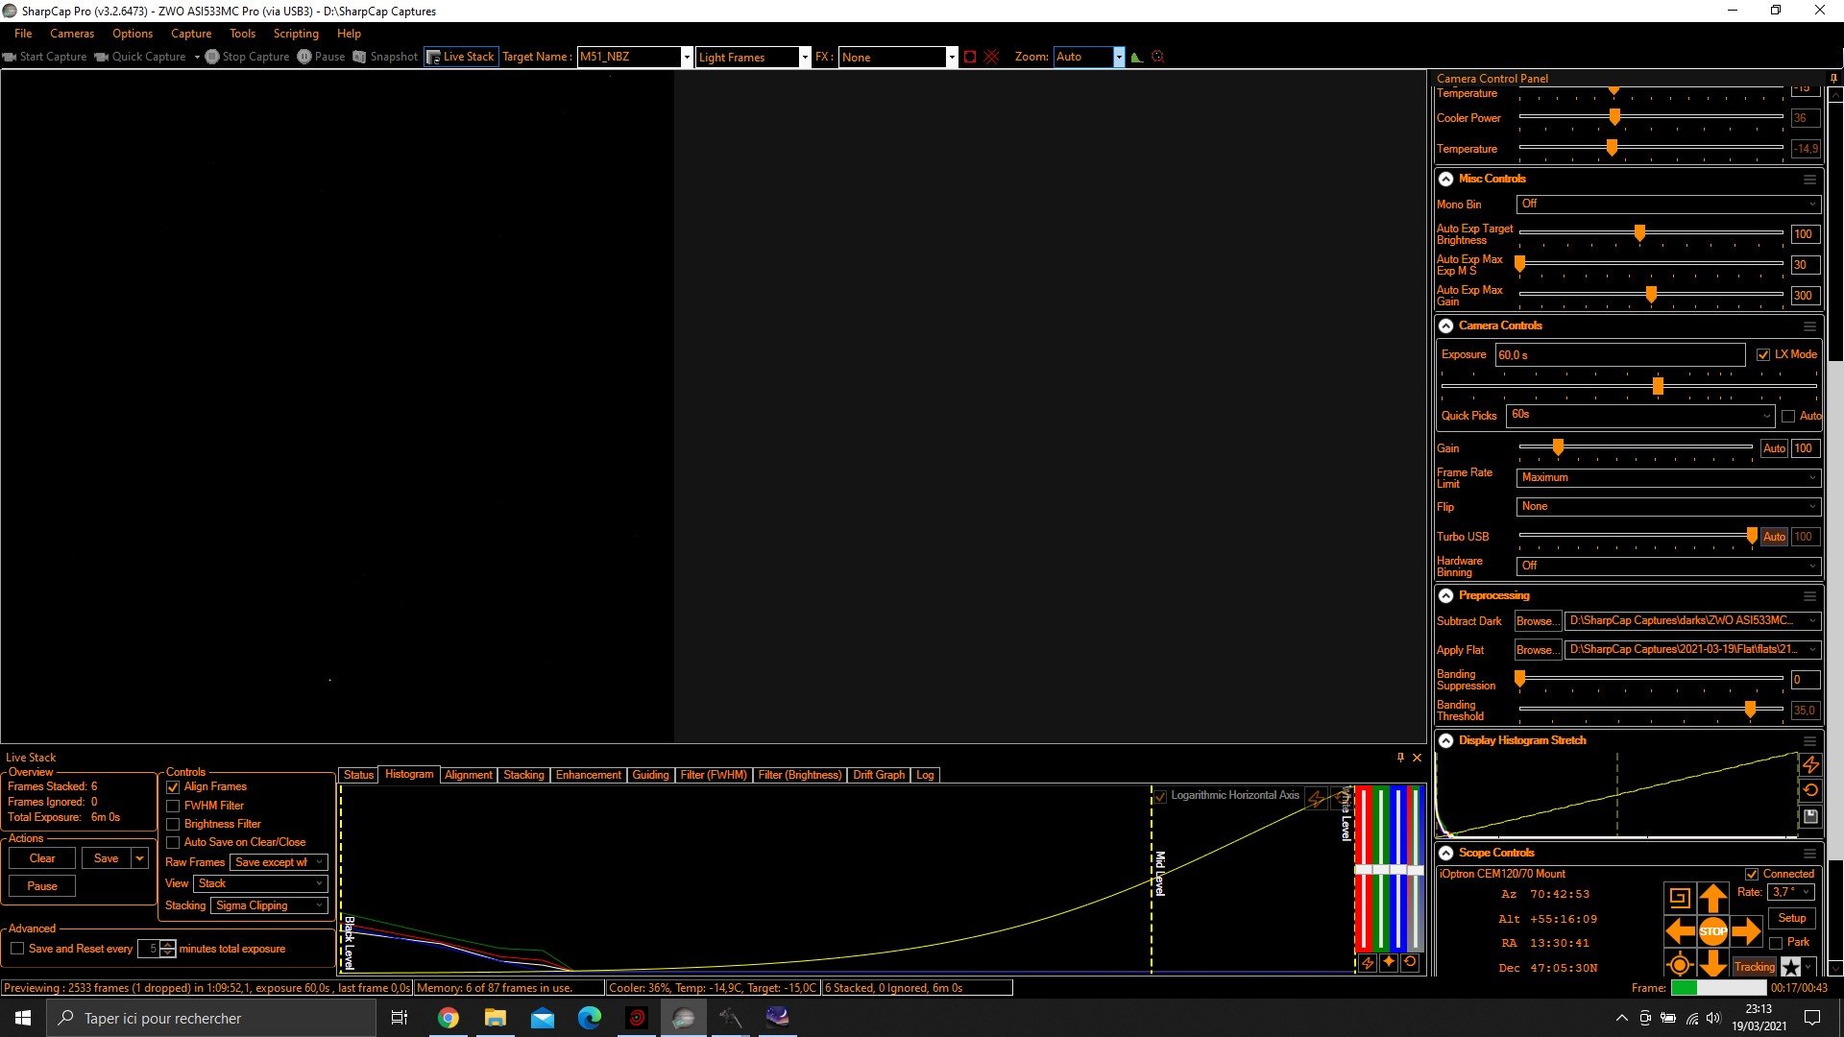Click the orange STOP mount button
1844x1037 pixels.
coord(1713,930)
